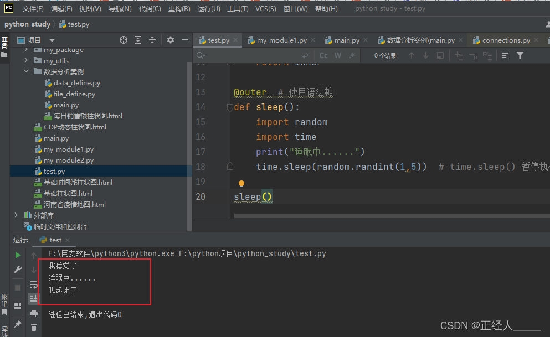Rerun test.py with the green play icon
Screen dimensions: 550x337
pos(17,255)
